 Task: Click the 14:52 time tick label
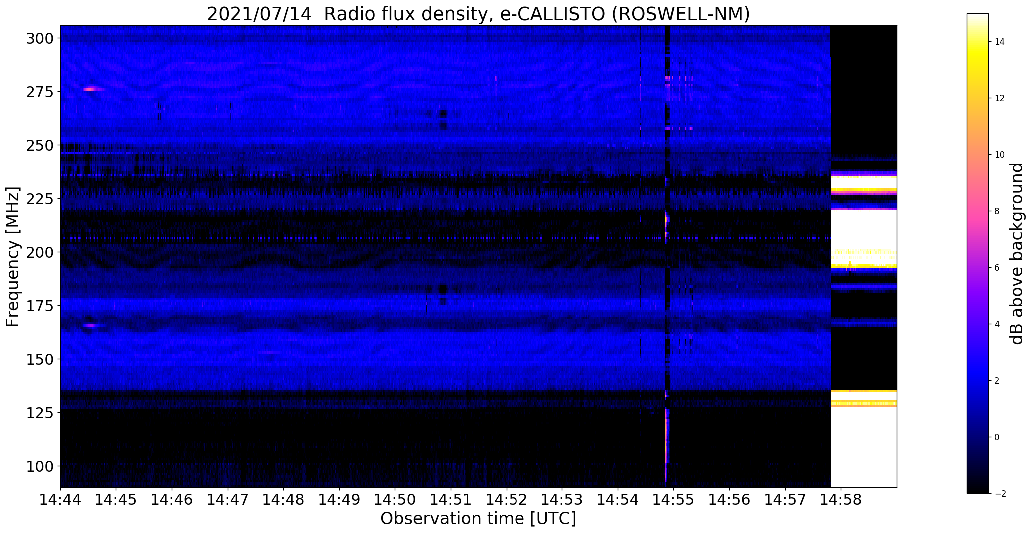click(507, 499)
